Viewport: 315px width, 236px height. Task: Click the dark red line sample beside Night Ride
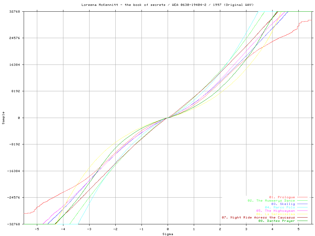[x=302, y=218]
